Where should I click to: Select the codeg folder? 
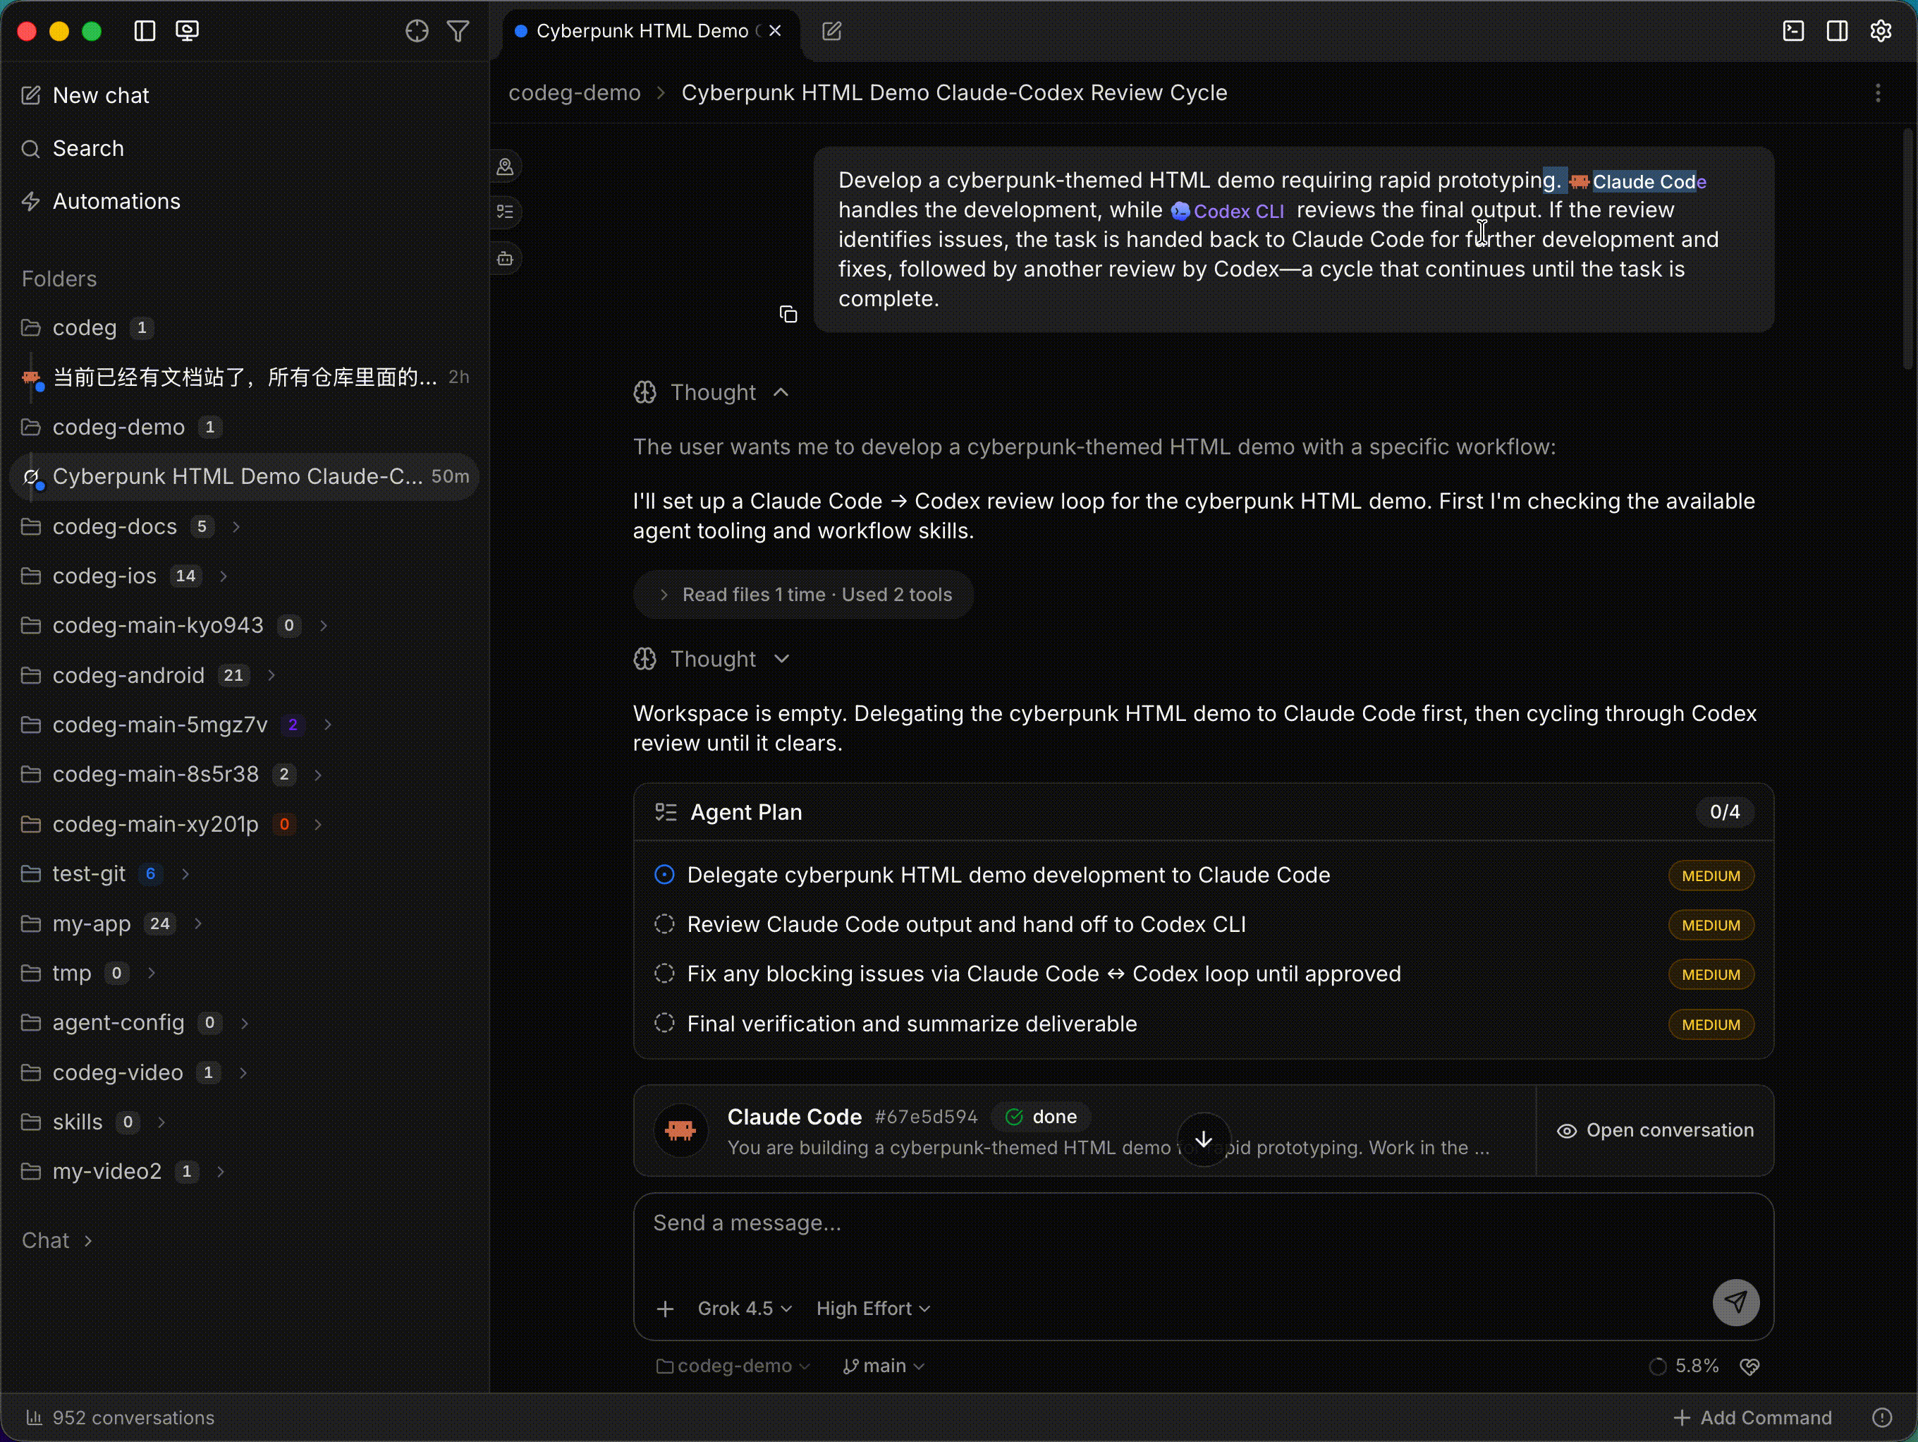coord(245,328)
